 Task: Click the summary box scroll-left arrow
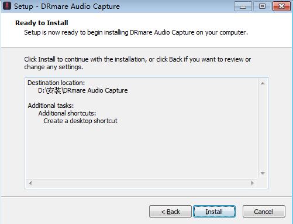[x=30, y=183]
